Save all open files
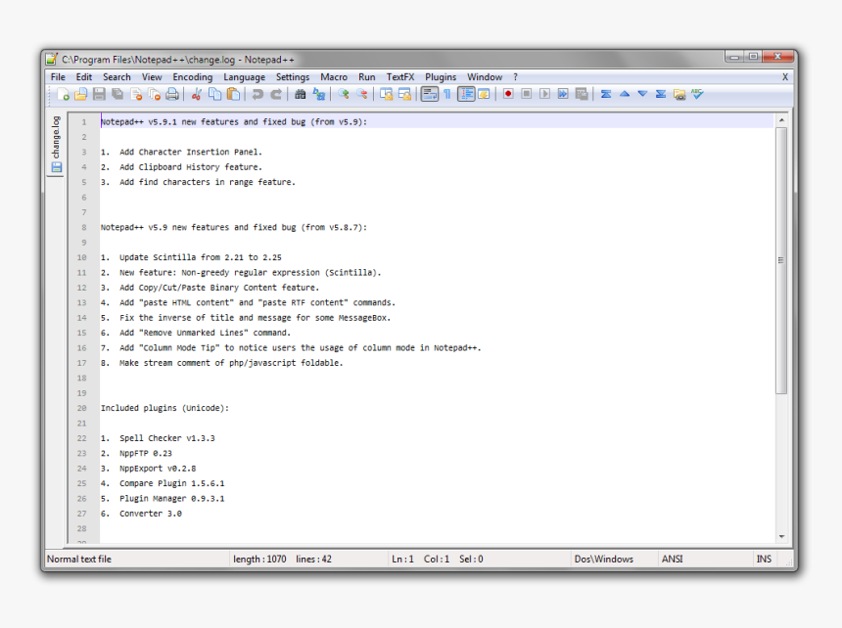842x628 pixels. 116,94
